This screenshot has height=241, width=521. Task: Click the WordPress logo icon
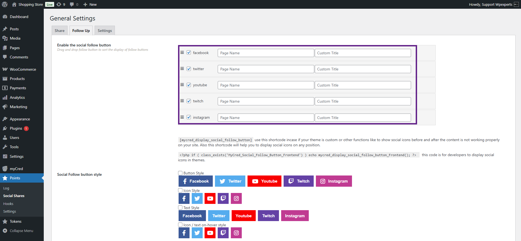(x=5, y=4)
